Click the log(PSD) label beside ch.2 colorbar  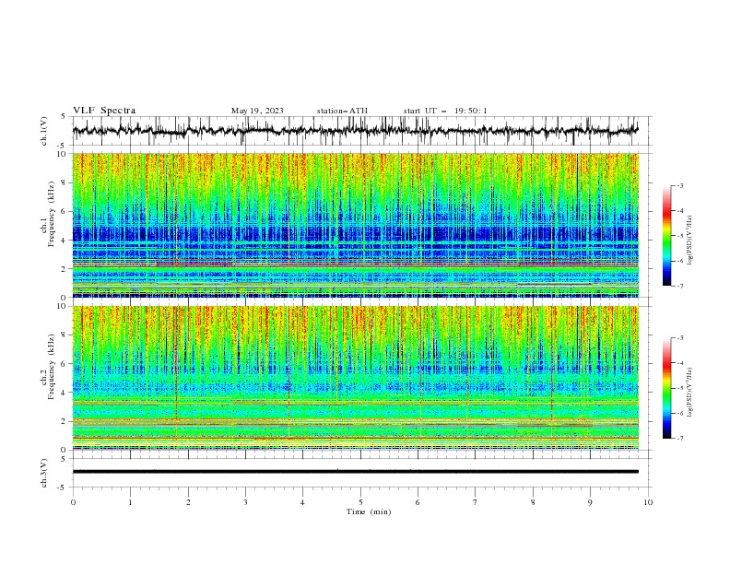click(x=690, y=393)
